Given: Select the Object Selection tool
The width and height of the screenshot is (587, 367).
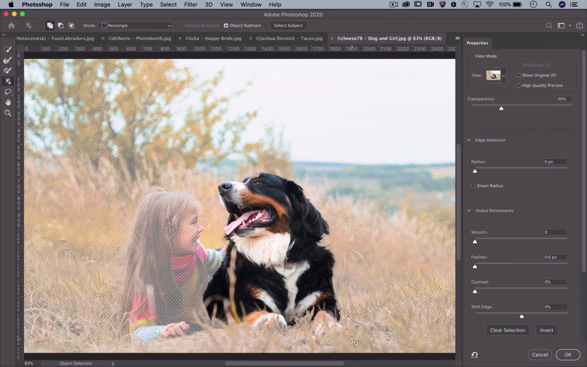Looking at the screenshot, I should point(8,81).
